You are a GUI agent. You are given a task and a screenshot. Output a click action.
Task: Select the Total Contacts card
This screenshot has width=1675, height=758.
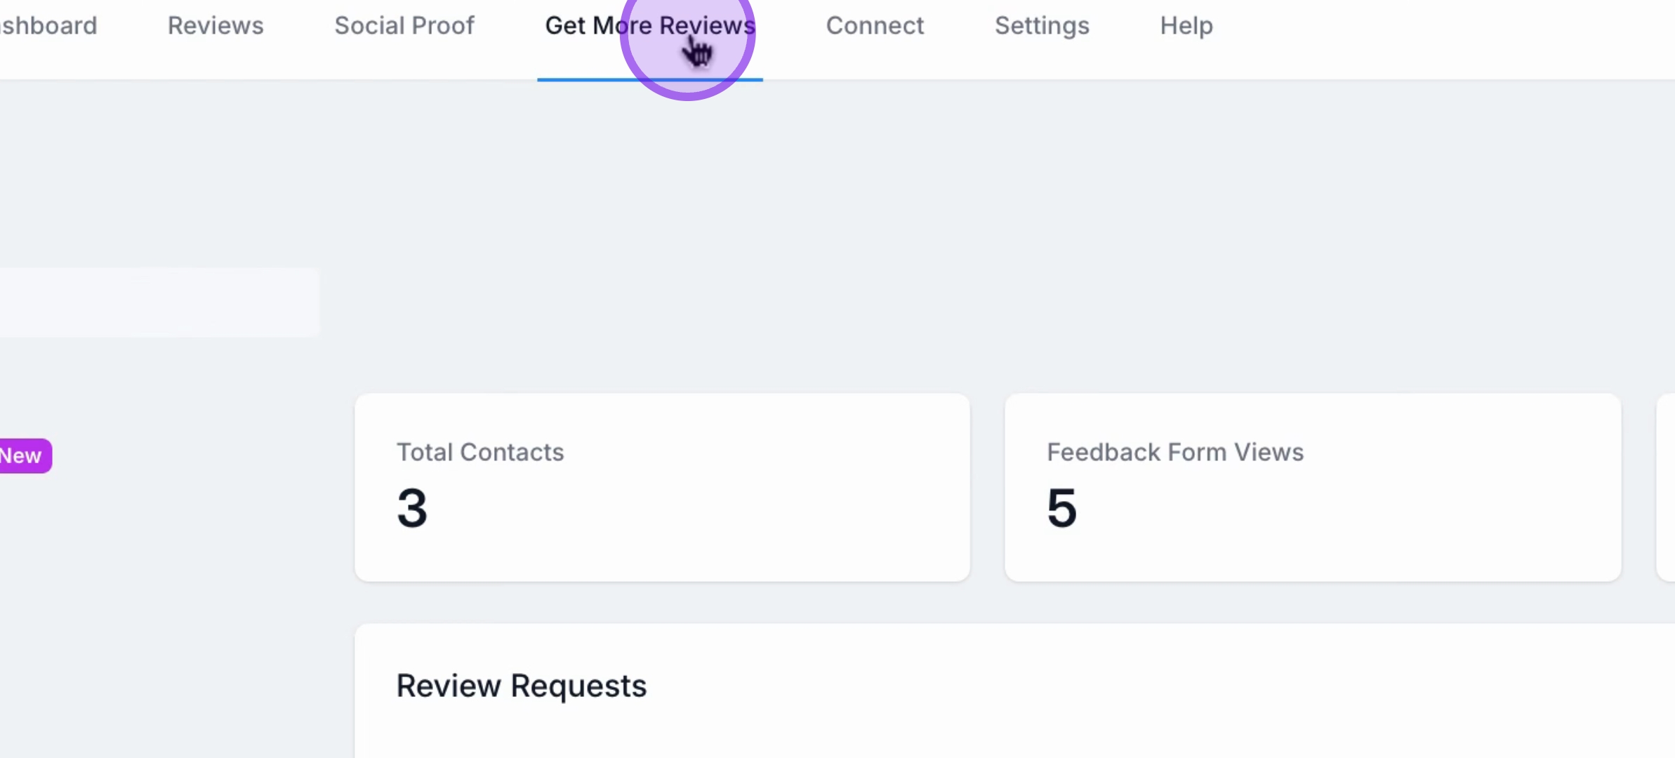[x=662, y=487]
